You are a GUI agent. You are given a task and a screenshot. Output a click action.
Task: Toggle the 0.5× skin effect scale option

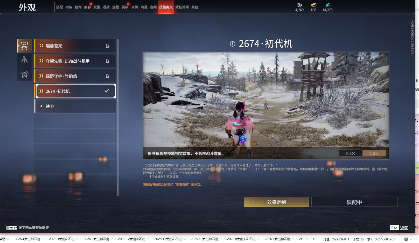pyautogui.click(x=351, y=153)
